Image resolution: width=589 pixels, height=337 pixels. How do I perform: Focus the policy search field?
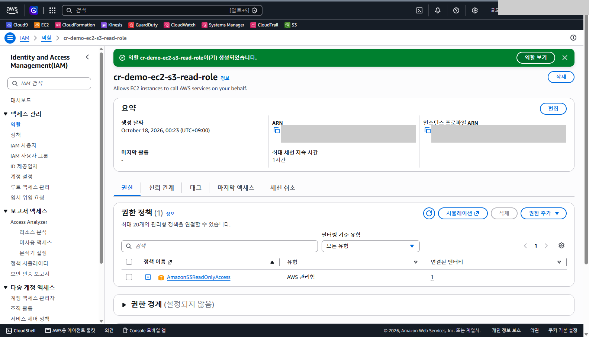point(219,246)
